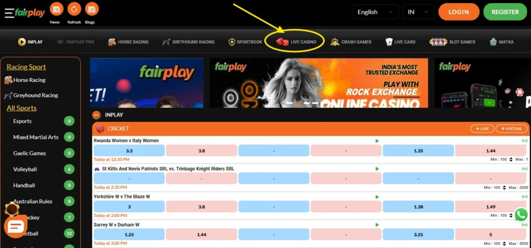Open Surrey W v Durham W match
The height and width of the screenshot is (248, 531).
pos(117,225)
